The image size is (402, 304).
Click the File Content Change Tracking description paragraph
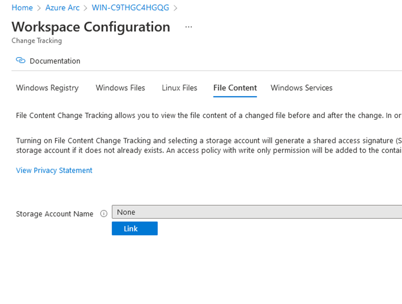click(209, 115)
